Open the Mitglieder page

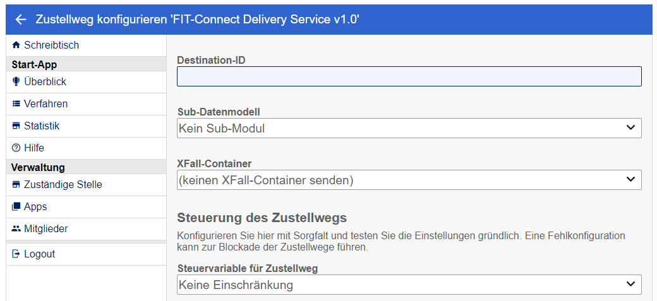click(x=45, y=229)
